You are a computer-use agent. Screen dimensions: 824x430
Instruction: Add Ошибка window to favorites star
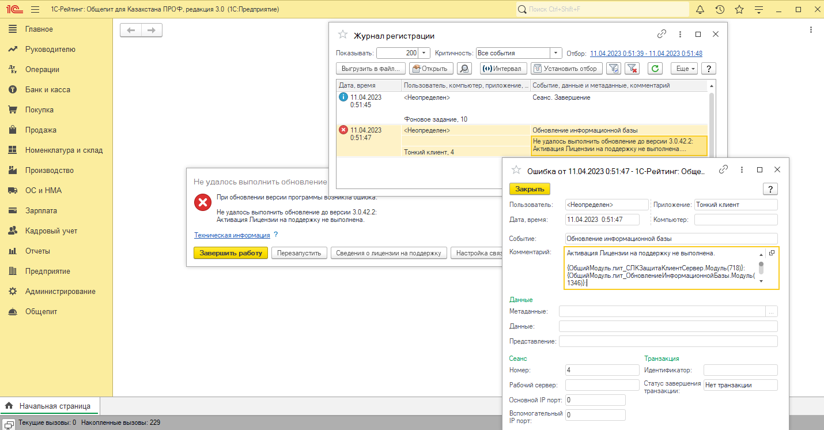515,170
